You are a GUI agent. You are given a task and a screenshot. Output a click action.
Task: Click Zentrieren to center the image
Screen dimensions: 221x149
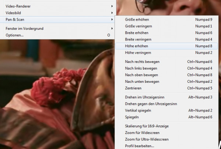click(x=166, y=88)
